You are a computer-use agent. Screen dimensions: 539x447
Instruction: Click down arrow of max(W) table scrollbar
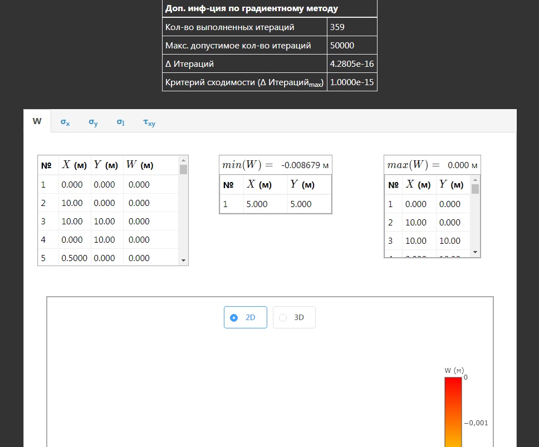[475, 252]
